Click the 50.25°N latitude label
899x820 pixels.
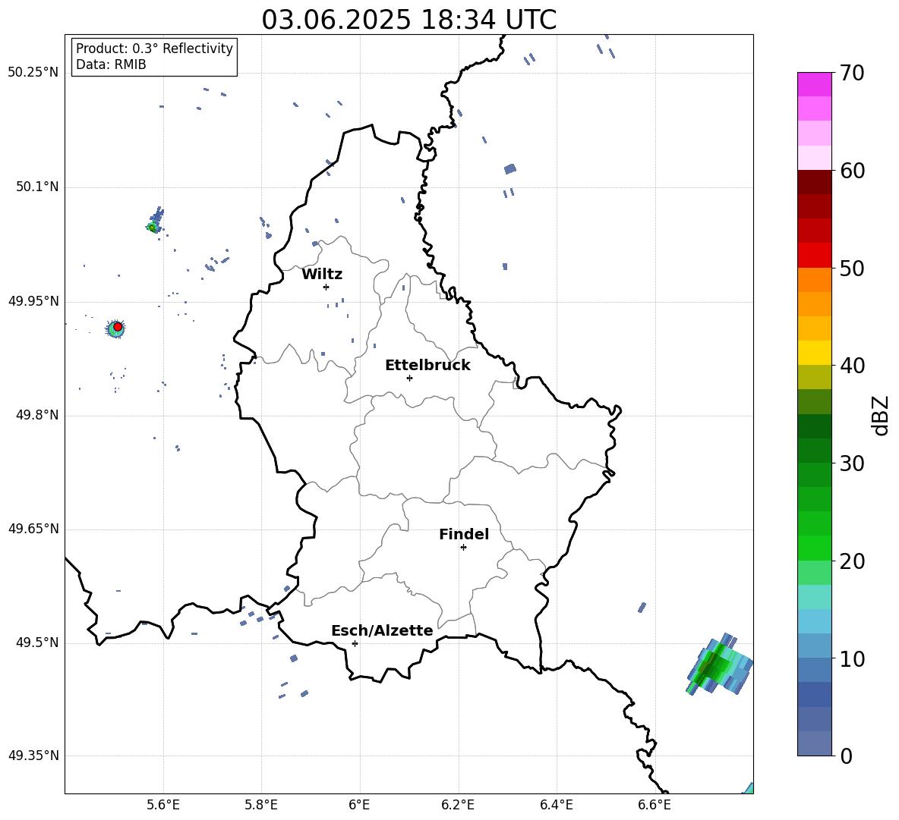tap(33, 73)
